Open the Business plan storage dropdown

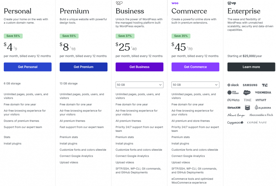(x=139, y=85)
